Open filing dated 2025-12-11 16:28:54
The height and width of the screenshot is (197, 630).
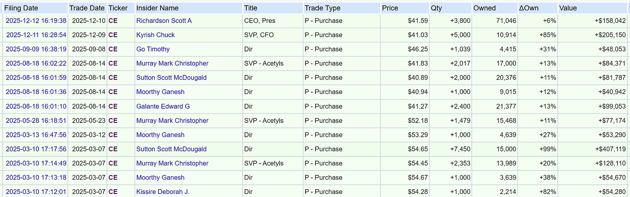[36, 35]
